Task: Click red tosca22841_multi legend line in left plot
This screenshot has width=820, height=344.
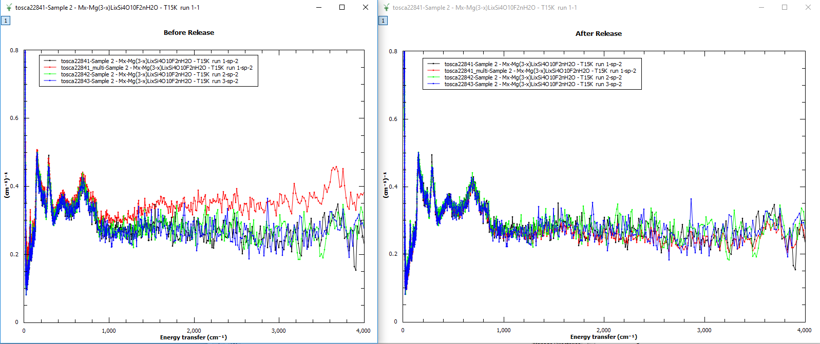Action: pos(50,68)
